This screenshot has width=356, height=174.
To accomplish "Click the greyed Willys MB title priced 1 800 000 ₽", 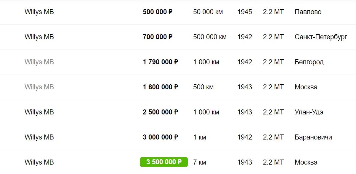I will tap(39, 87).
